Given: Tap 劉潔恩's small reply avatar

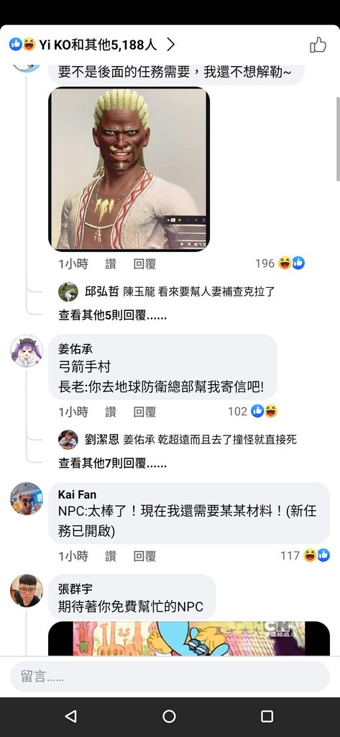Looking at the screenshot, I should click(68, 440).
